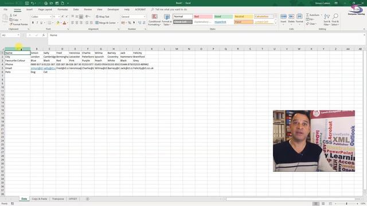Click the macro record icon in status bar
This screenshot has height=206, width=367.
13,204
